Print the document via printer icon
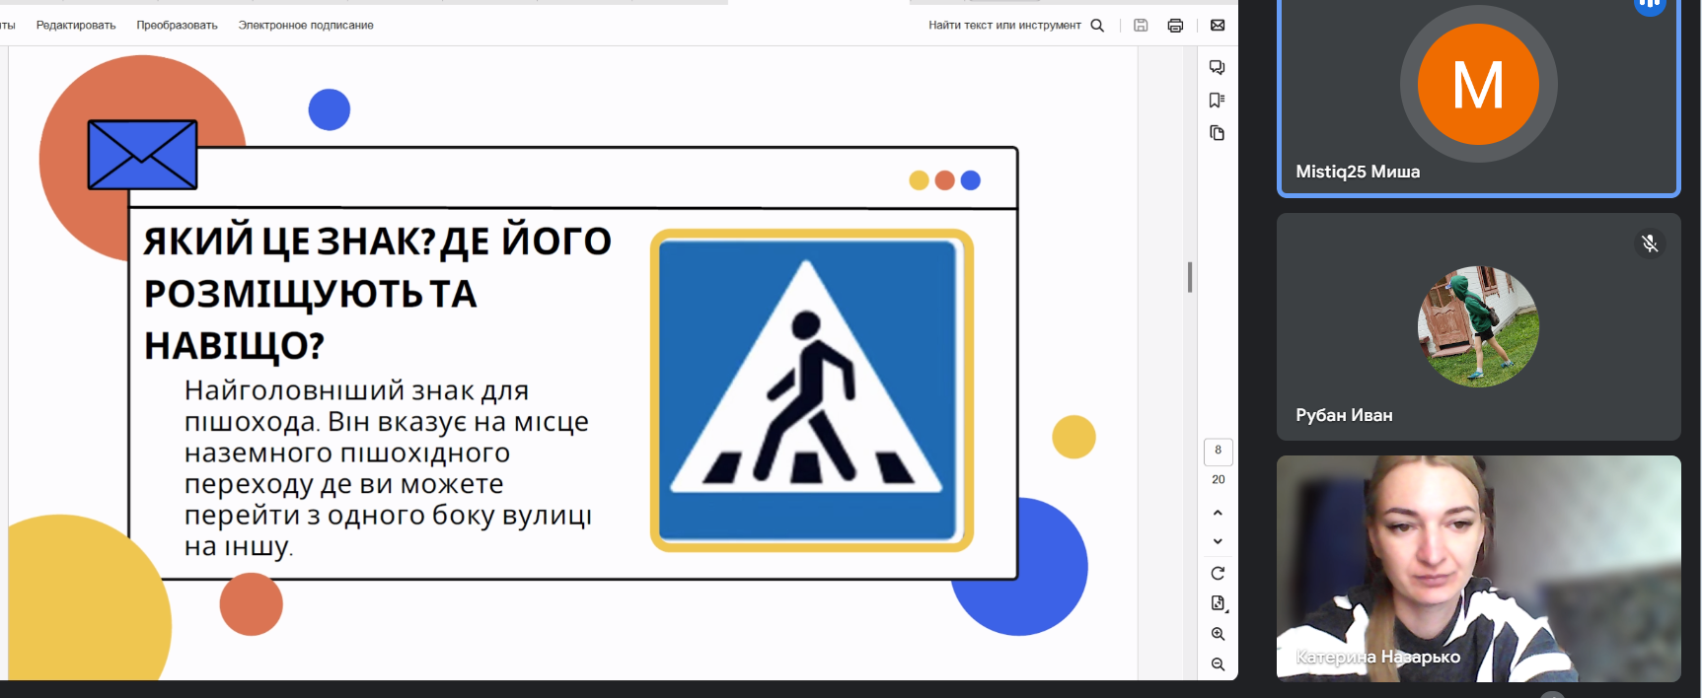1702x698 pixels. click(1175, 26)
